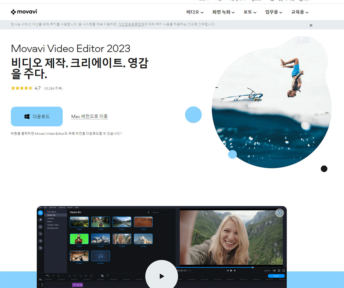344x288 pixels.
Task: Follow the Mac 버전으로 이동 link
Action: click(x=89, y=117)
